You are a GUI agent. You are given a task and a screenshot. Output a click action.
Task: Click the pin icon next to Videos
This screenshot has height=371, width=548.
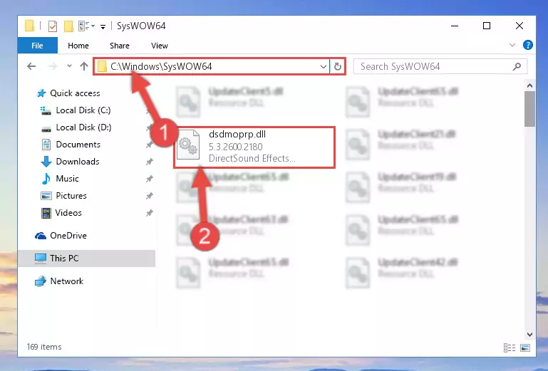[x=150, y=213]
